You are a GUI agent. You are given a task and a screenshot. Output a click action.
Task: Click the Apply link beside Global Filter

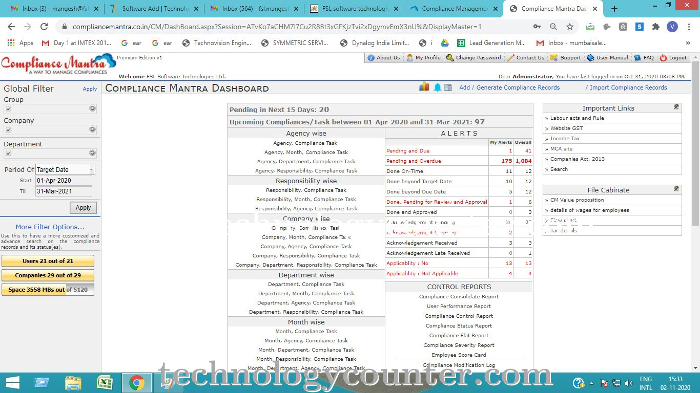coord(90,89)
